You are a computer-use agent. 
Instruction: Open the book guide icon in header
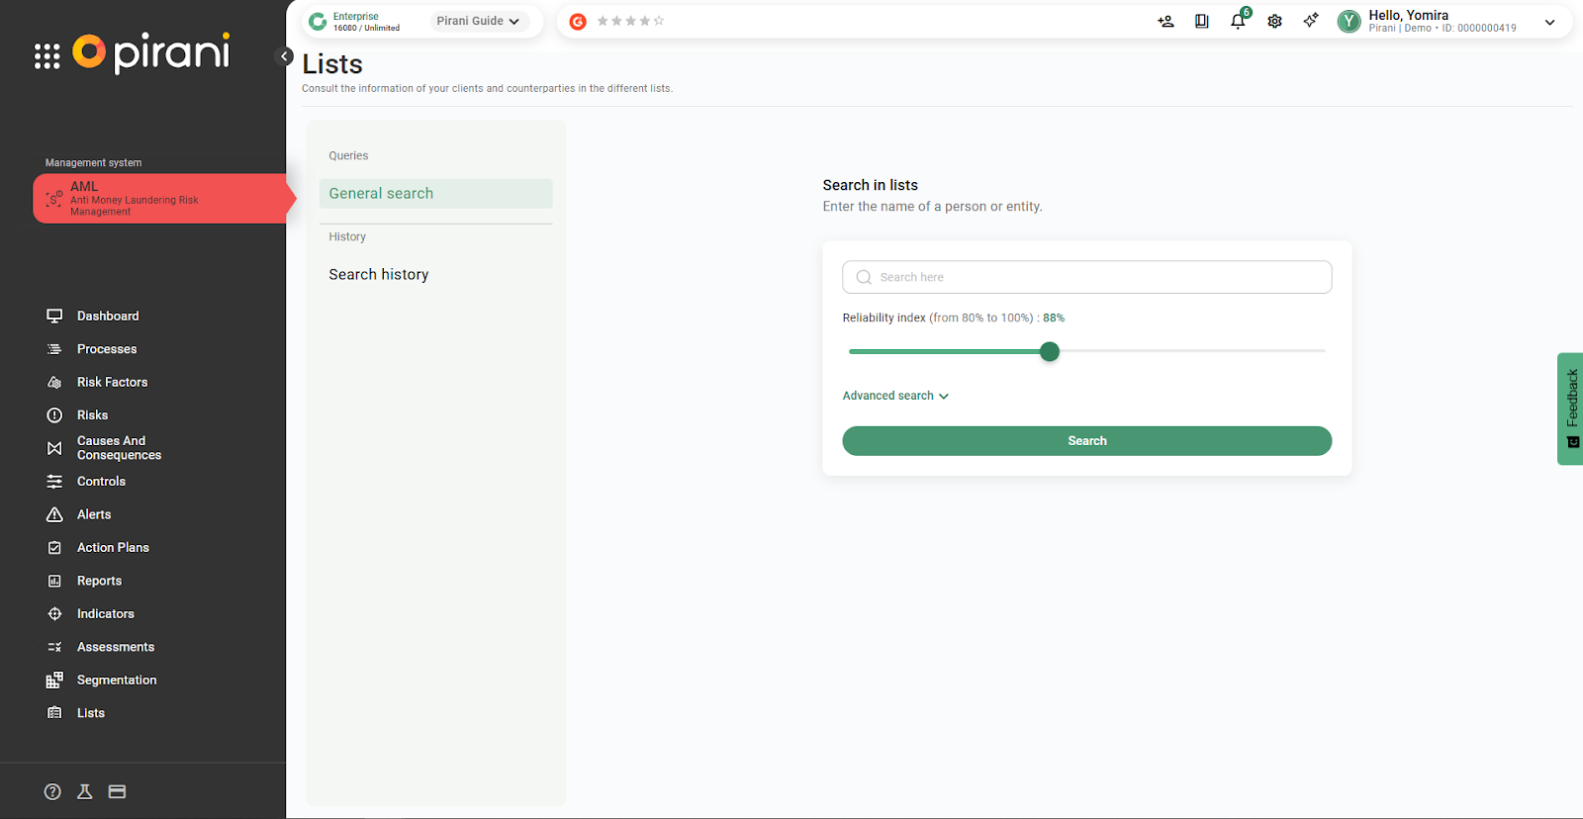1202,22
